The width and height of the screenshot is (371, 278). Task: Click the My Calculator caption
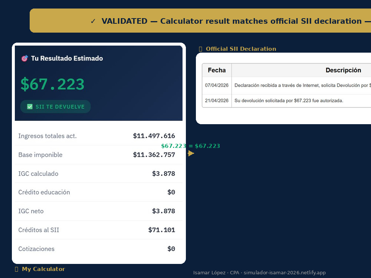coord(43,269)
